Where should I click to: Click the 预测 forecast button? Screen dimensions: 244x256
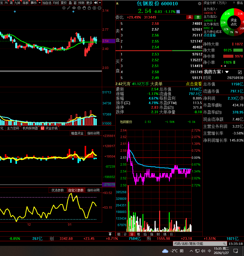click(81, 3)
